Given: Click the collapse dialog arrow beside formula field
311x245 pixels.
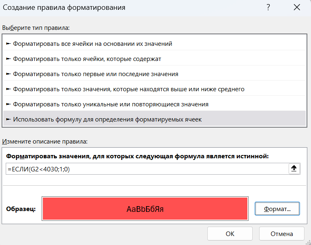Looking at the screenshot, I should [294, 169].
